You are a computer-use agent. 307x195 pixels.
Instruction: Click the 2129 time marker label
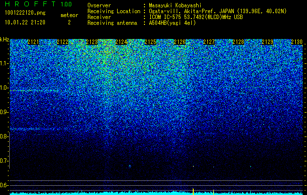pyautogui.click(x=267, y=42)
